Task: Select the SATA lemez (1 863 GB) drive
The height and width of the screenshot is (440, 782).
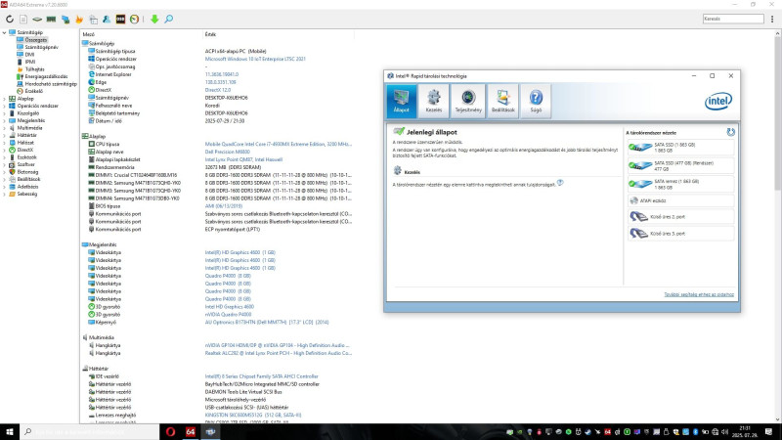Action: tap(680, 184)
